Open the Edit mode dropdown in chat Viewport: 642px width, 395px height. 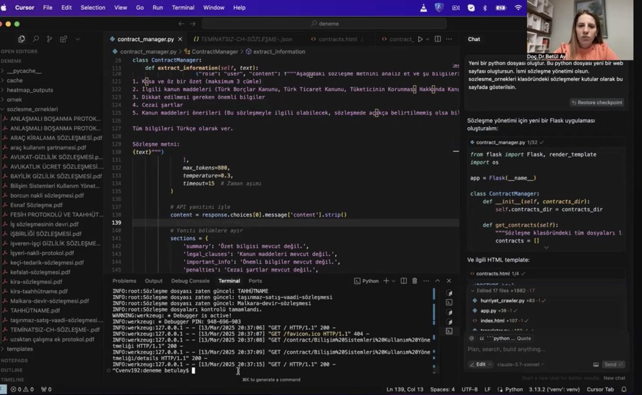[480, 365]
